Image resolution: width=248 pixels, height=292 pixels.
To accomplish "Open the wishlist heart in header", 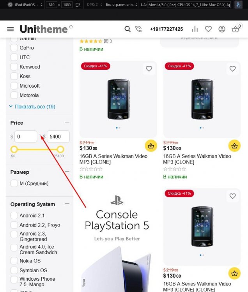I will 208,29.
